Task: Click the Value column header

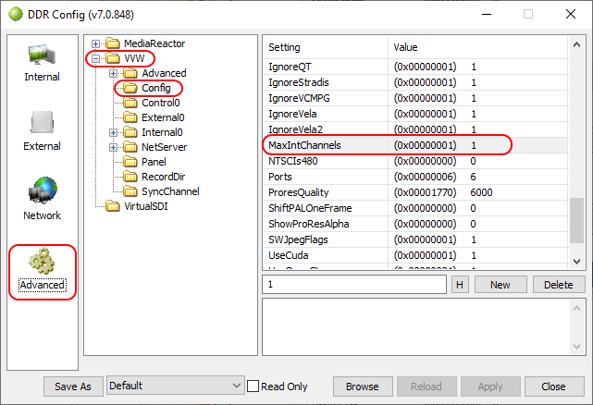Action: click(x=478, y=48)
